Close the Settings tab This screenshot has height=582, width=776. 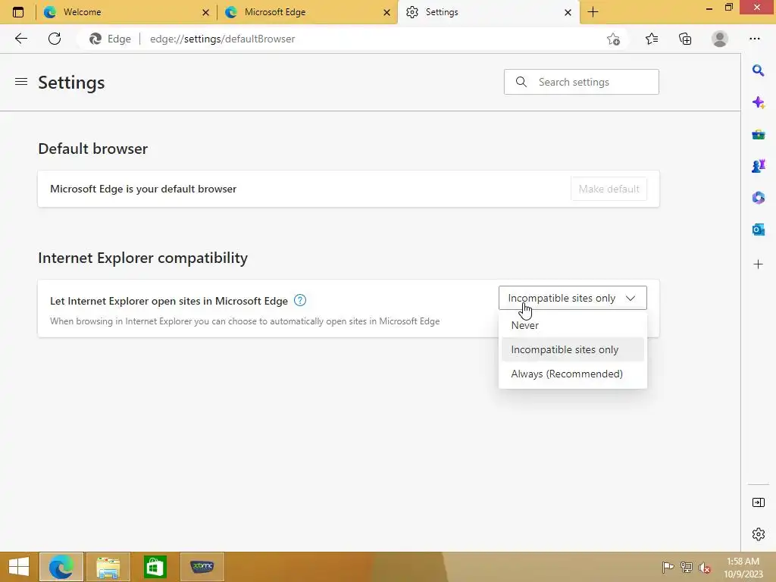point(568,12)
